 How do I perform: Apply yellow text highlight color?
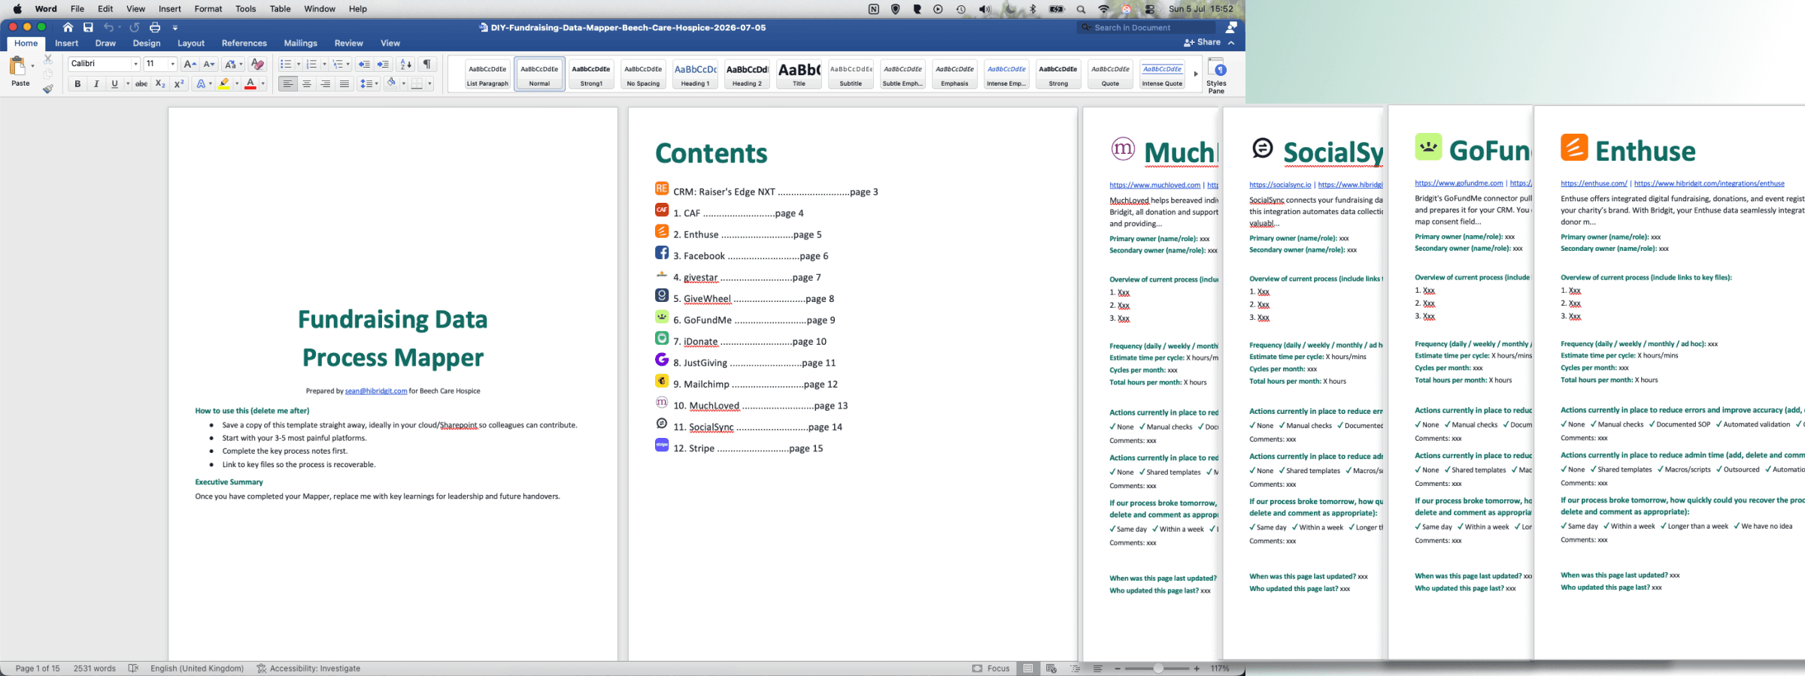tap(223, 84)
